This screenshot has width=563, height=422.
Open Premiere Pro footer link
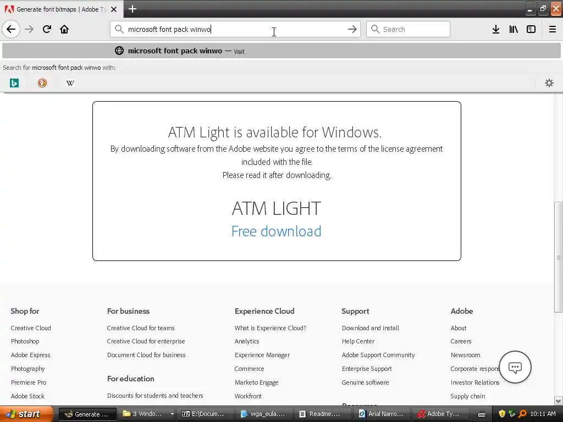point(29,382)
